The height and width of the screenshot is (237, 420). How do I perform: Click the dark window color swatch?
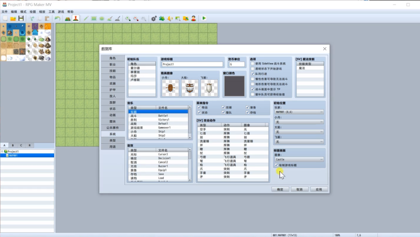tap(234, 86)
